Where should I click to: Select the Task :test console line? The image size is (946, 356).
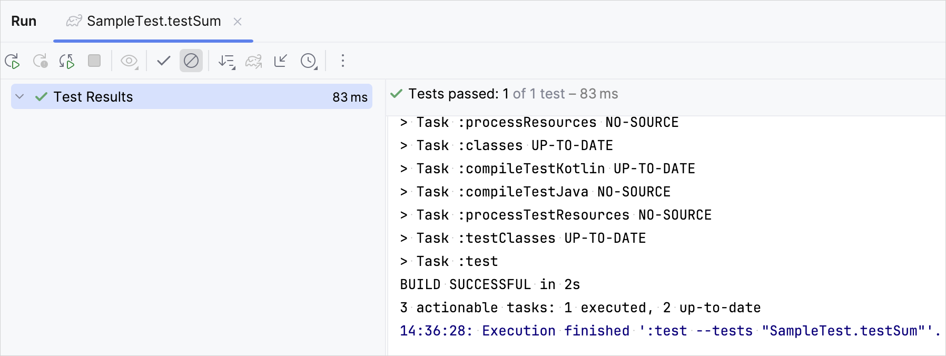448,261
